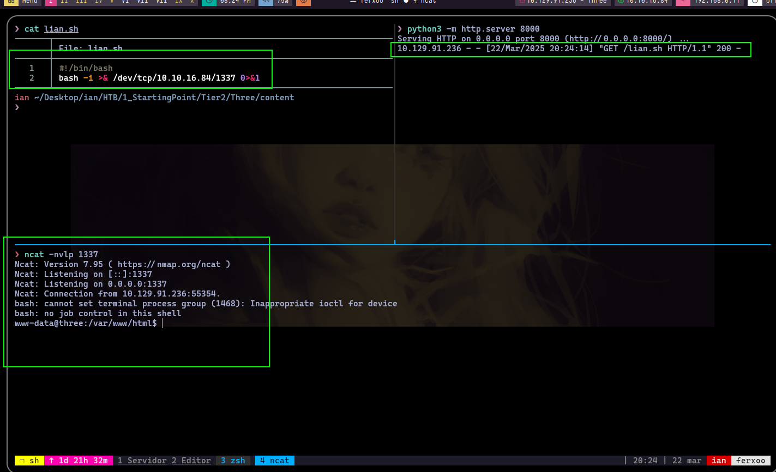Click the empty prompt under the content path
Image resolution: width=776 pixels, height=472 pixels.
(x=17, y=107)
